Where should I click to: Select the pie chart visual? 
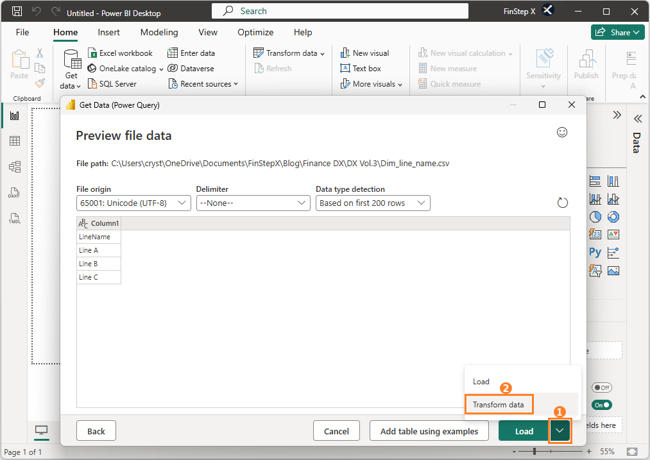pos(595,217)
